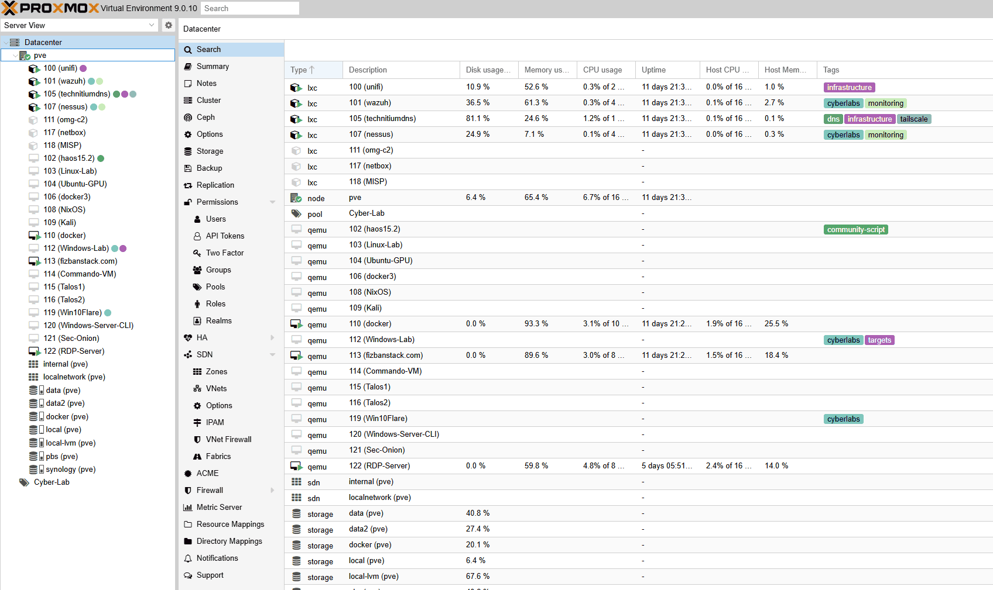Click the Cyber-Lab pool tag icon in the tree
Screen dimensions: 993x590
coord(24,482)
